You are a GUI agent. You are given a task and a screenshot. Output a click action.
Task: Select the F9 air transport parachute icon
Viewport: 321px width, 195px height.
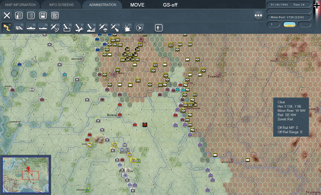click(x=103, y=28)
